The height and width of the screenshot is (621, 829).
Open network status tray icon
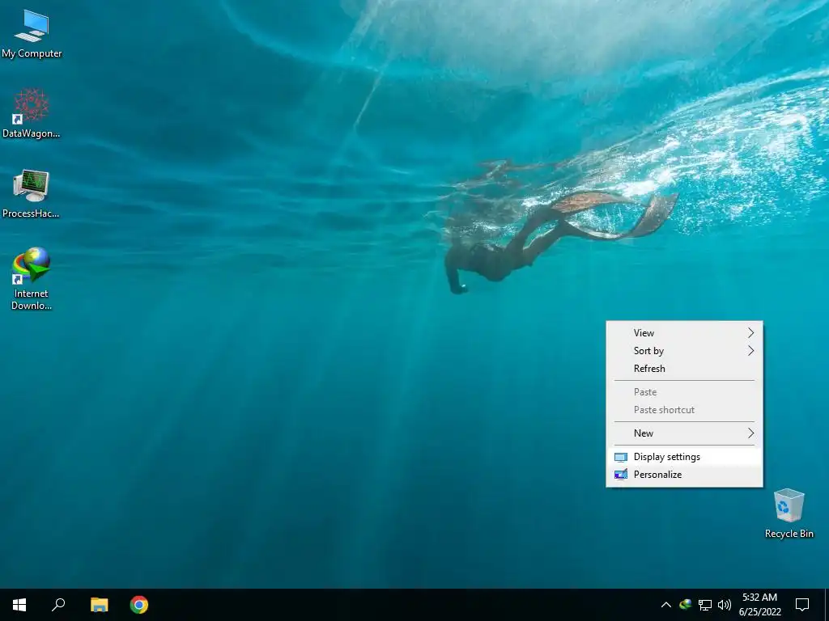point(705,605)
